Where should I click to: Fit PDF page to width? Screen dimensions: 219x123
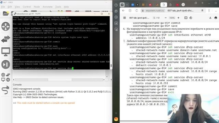[x=186, y=18]
